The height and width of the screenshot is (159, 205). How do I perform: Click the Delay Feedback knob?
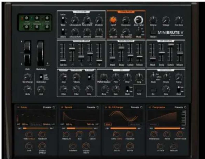point(42,134)
